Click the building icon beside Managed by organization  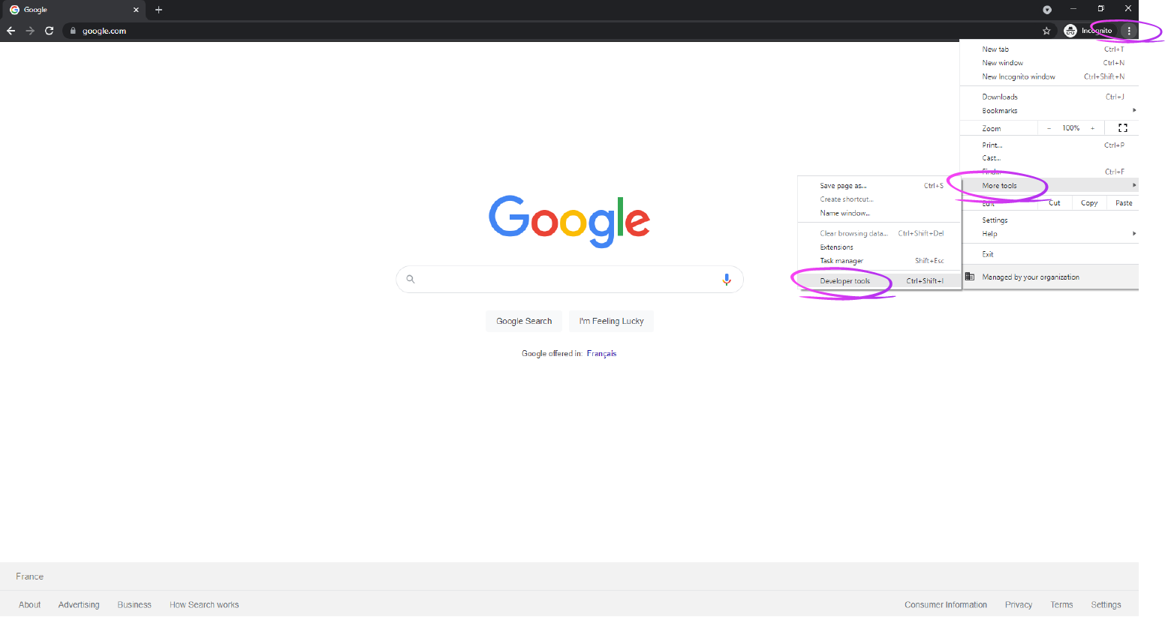(970, 277)
